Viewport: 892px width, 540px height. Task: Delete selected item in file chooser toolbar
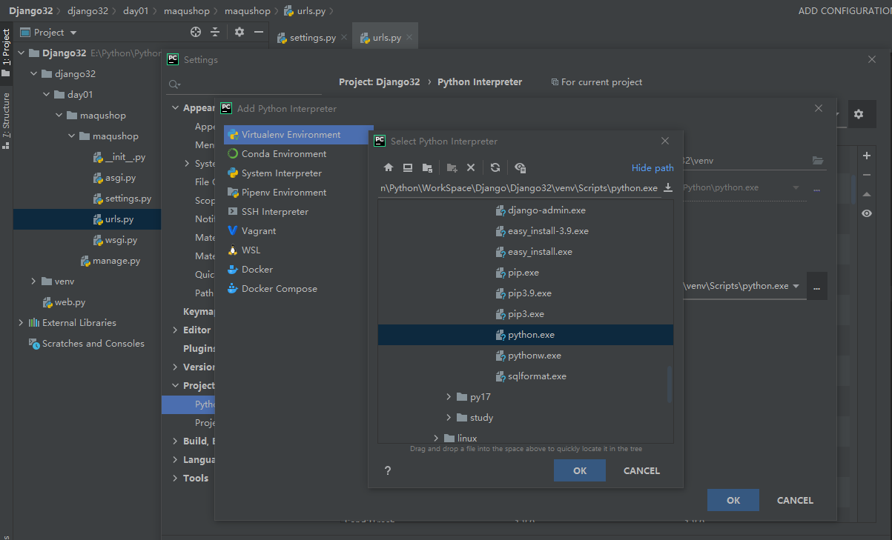click(x=471, y=167)
